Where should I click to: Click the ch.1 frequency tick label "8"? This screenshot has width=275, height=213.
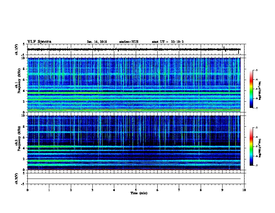point(24,69)
